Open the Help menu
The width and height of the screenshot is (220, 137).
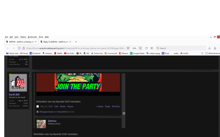(47, 37)
